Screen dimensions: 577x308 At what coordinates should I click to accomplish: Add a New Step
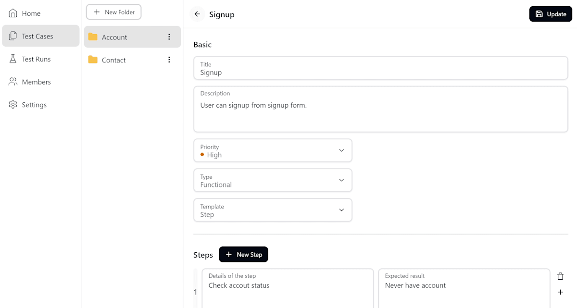pyautogui.click(x=243, y=255)
